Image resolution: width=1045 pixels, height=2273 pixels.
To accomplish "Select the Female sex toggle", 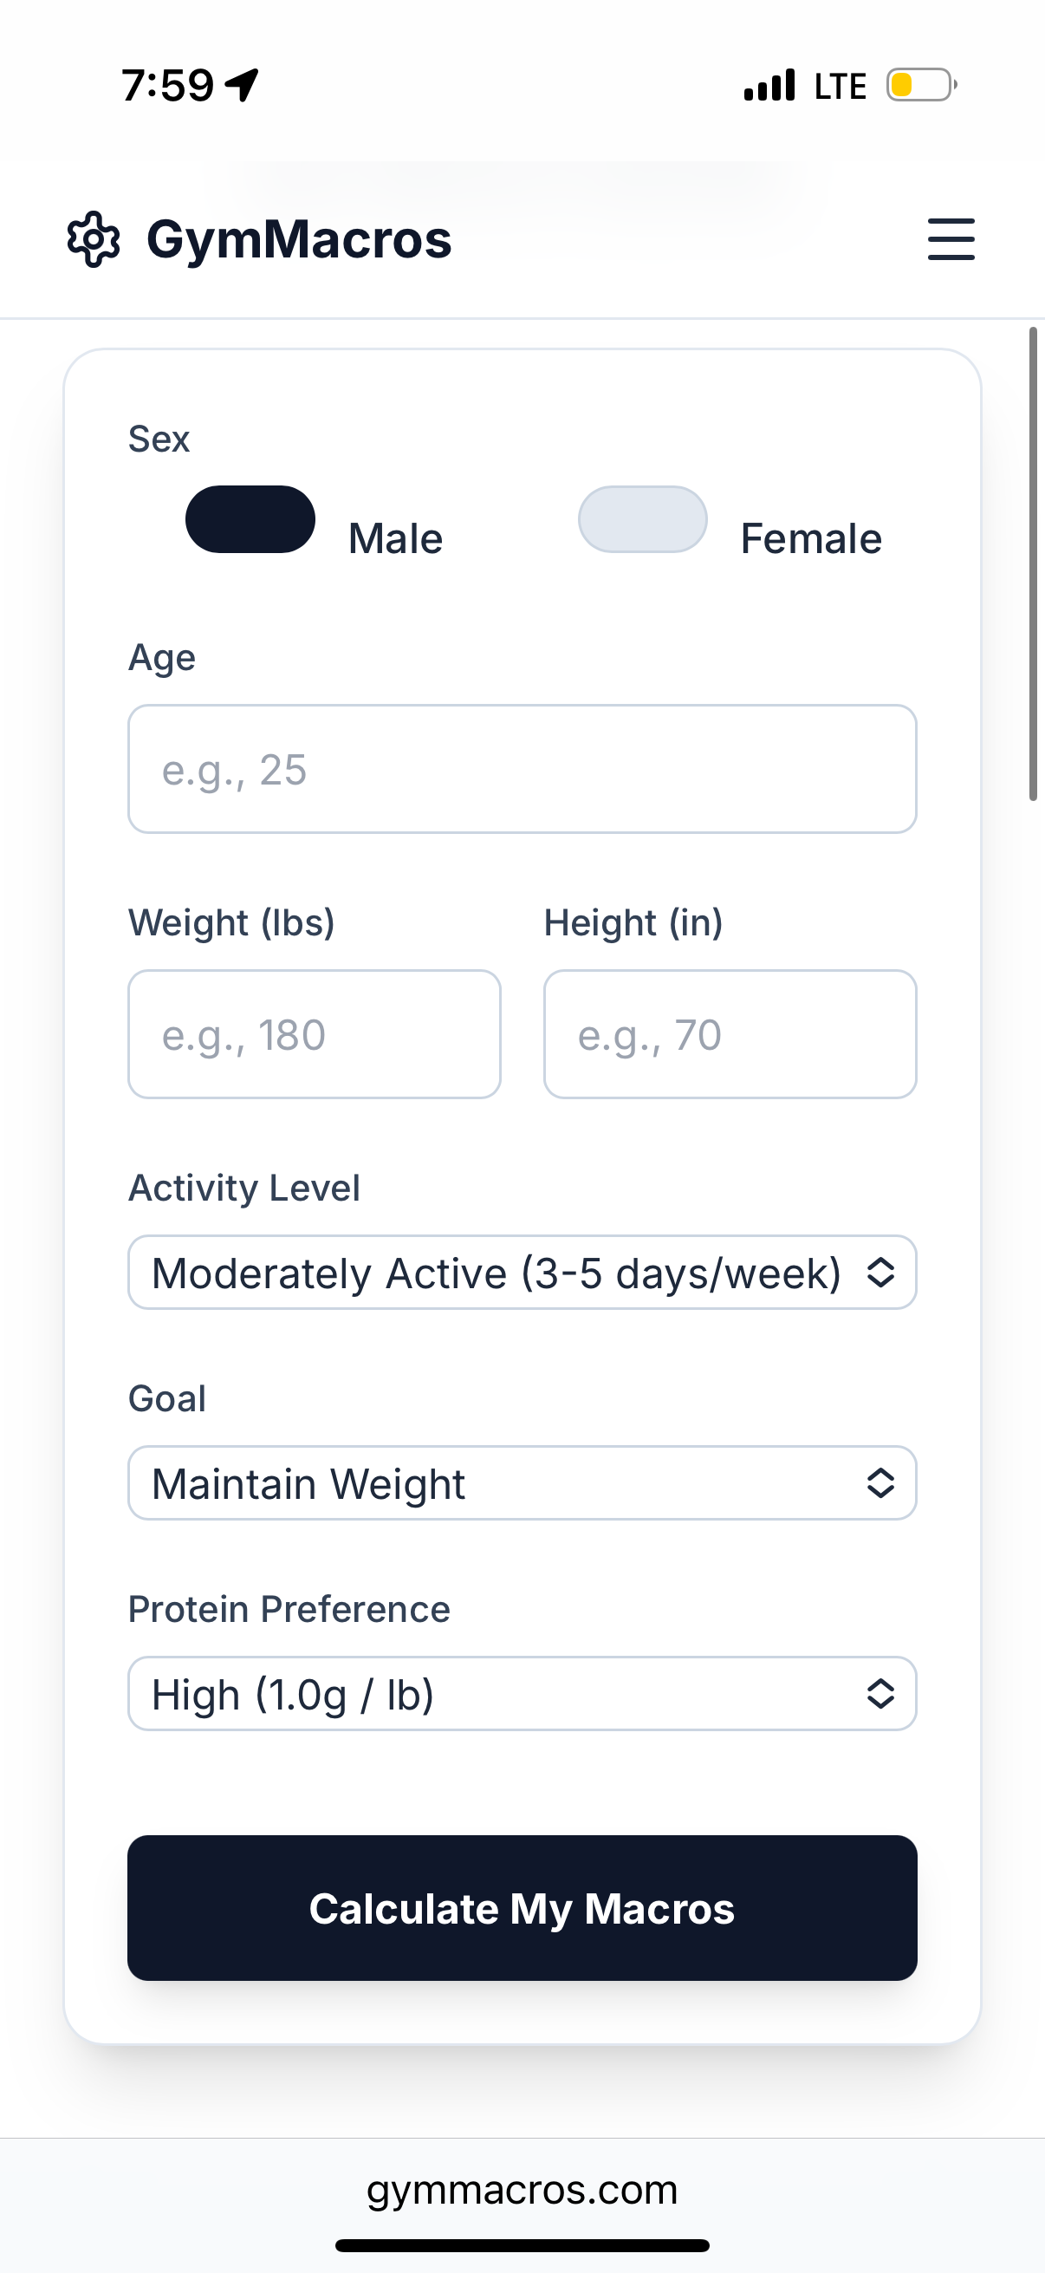I will pos(643,520).
